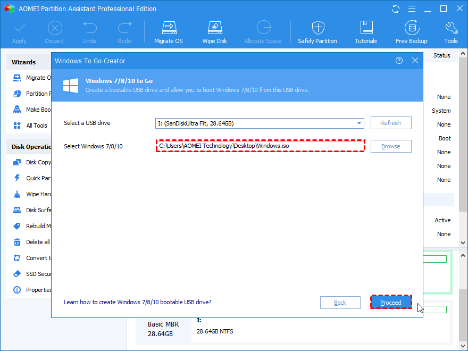Click the AOMEI logo in the title bar
468x351 pixels.
(x=10, y=9)
